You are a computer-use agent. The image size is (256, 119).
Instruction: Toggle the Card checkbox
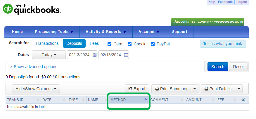pyautogui.click(x=110, y=44)
